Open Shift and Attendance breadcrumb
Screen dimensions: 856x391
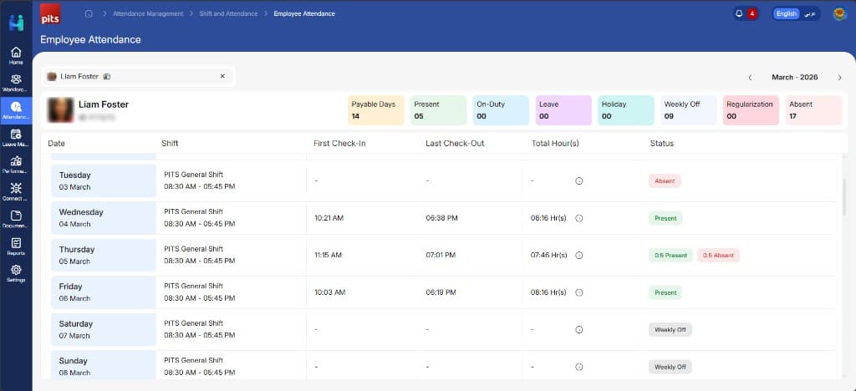coord(228,13)
